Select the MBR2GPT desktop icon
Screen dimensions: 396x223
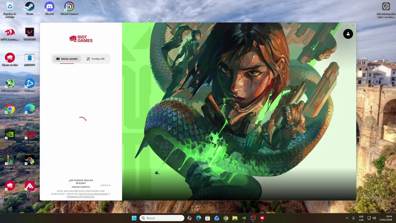click(29, 60)
